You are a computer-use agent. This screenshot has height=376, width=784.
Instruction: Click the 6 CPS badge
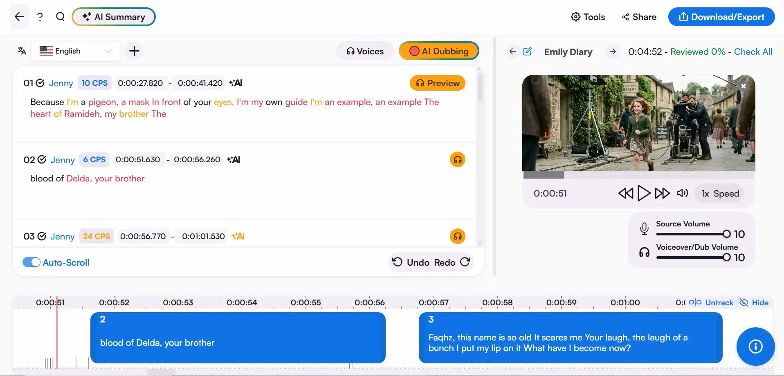click(94, 159)
